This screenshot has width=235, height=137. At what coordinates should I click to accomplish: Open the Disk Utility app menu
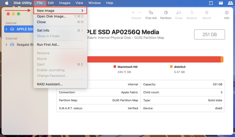click(23, 3)
